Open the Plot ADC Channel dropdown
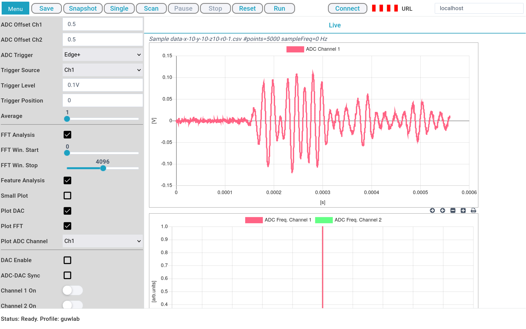The image size is (526, 329). coord(102,241)
